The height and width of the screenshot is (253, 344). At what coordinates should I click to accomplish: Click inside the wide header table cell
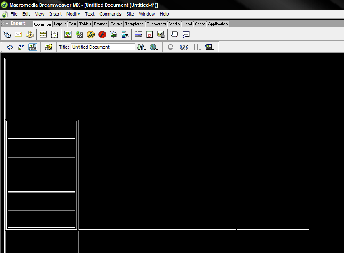pyautogui.click(x=157, y=89)
